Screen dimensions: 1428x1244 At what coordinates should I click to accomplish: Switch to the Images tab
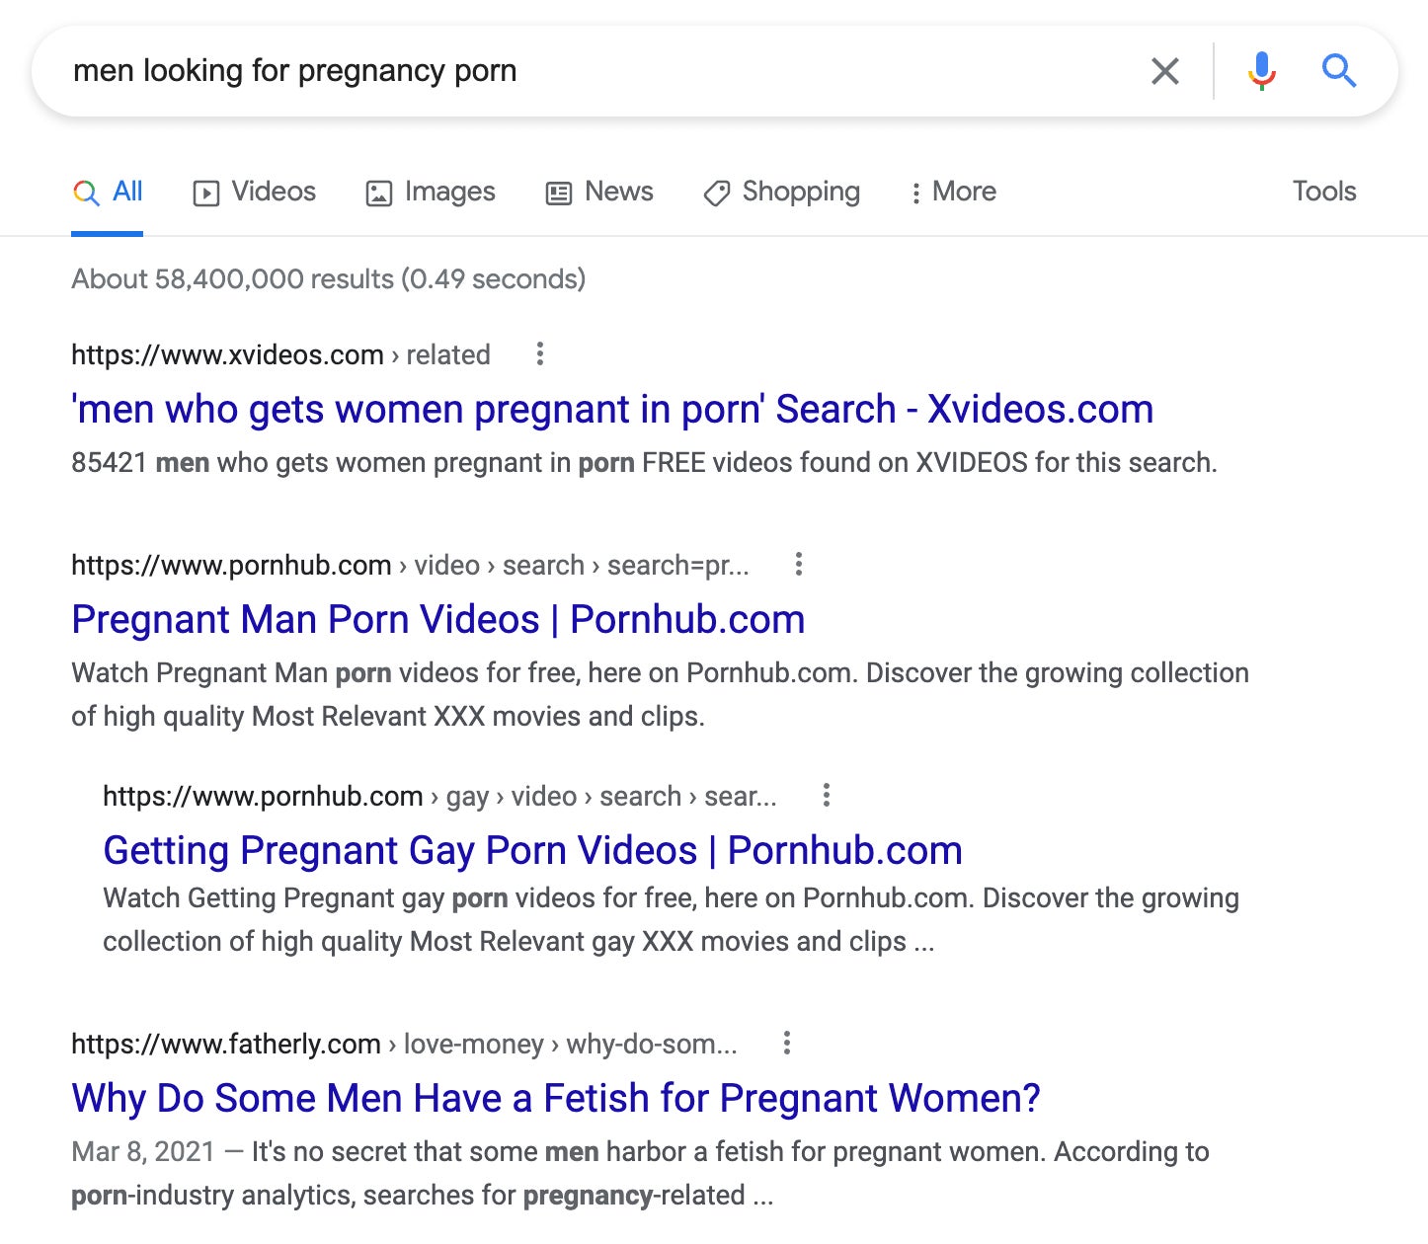[431, 192]
